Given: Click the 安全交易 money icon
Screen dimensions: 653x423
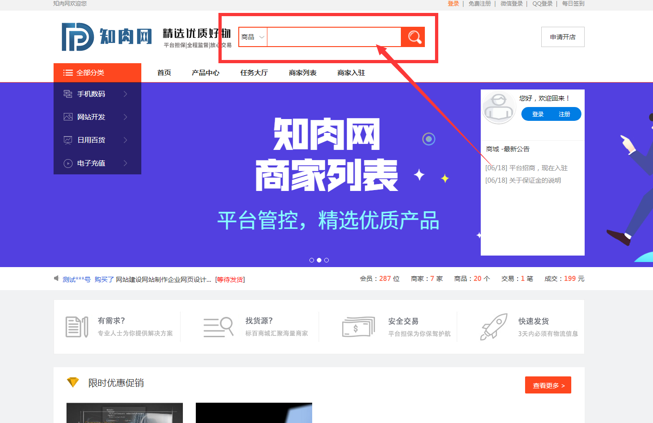Looking at the screenshot, I should click(358, 327).
